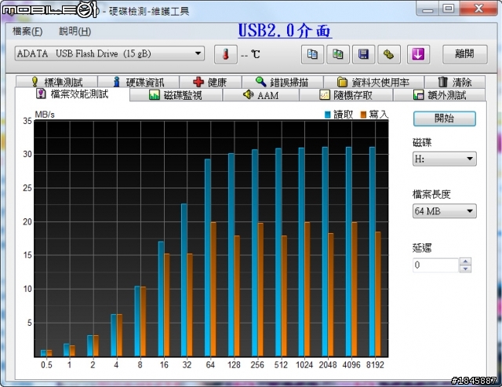
Task: Open the ADATA USB Flash Drive dropdown
Action: 110,53
